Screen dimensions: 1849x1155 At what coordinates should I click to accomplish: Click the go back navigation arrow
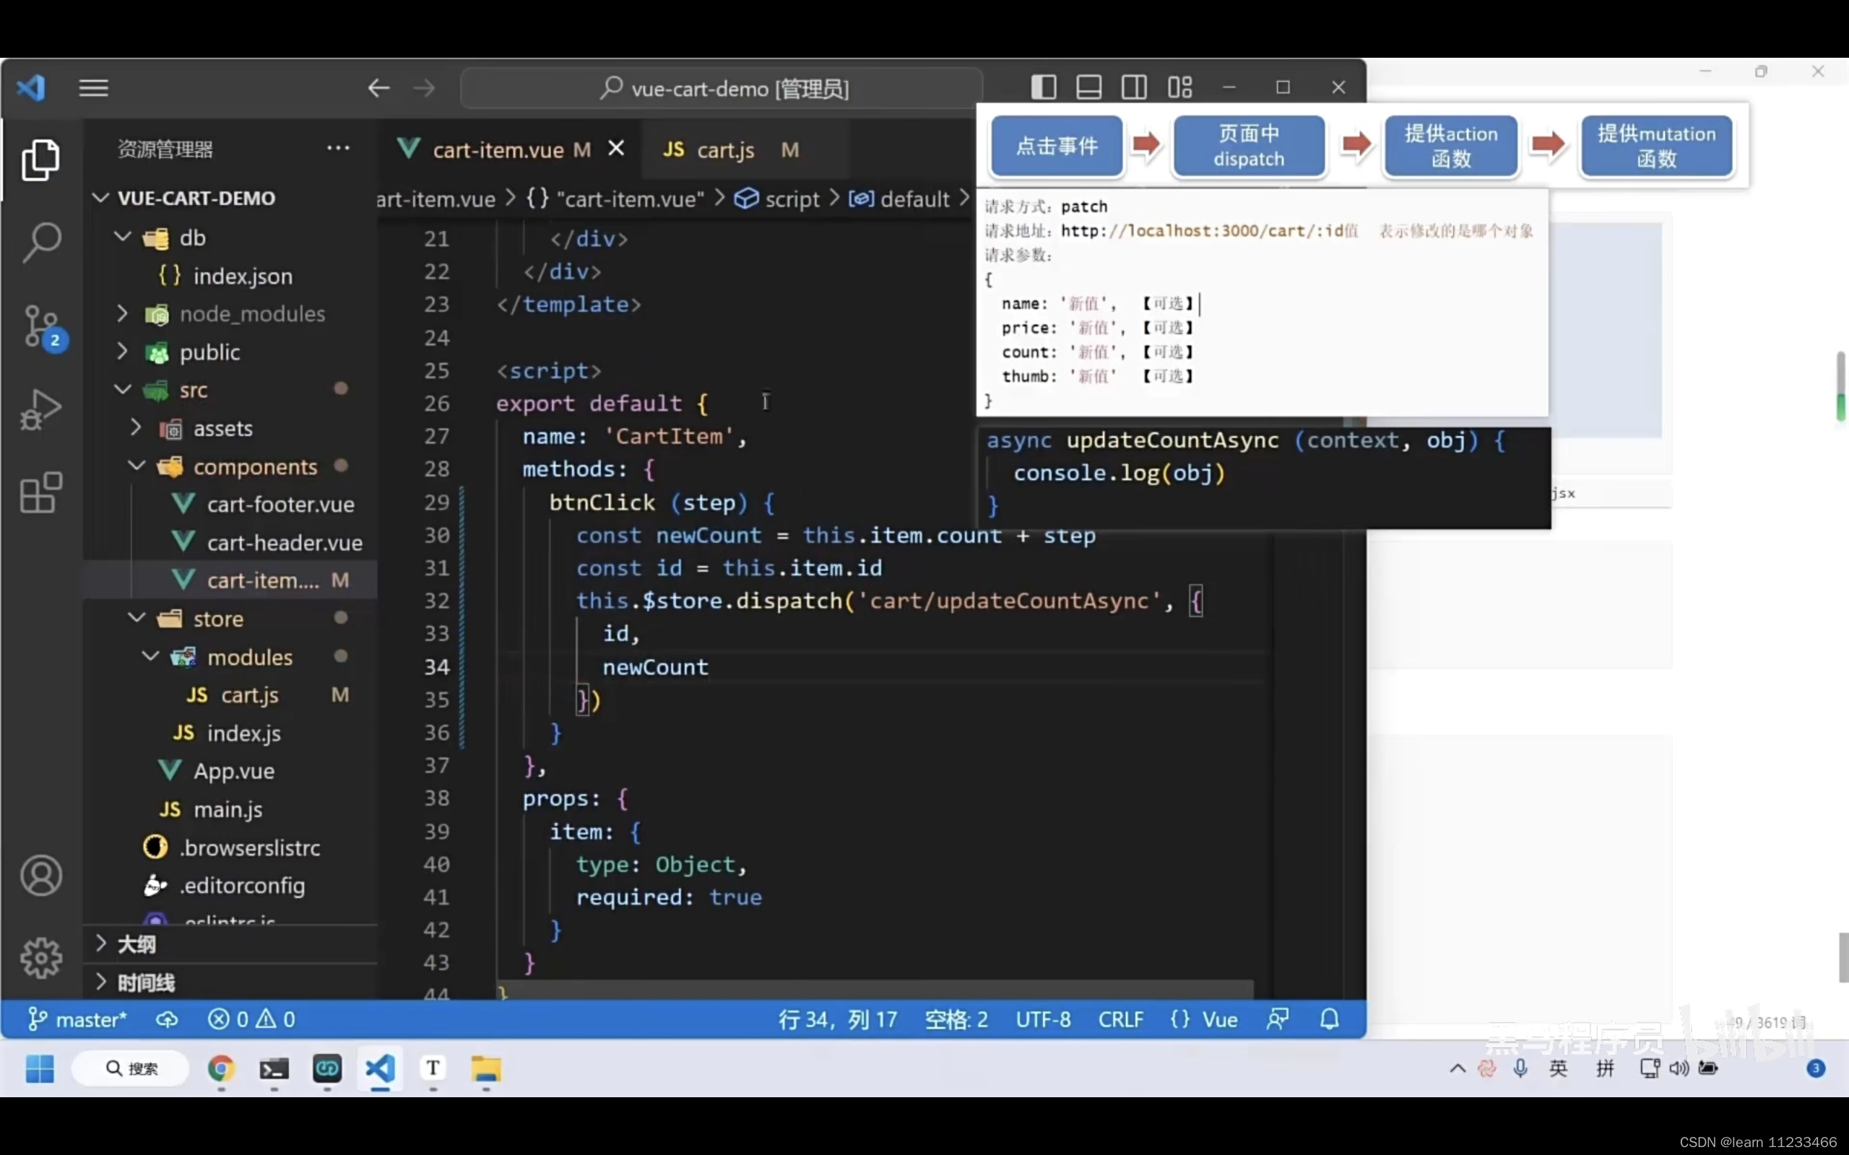[x=378, y=89]
